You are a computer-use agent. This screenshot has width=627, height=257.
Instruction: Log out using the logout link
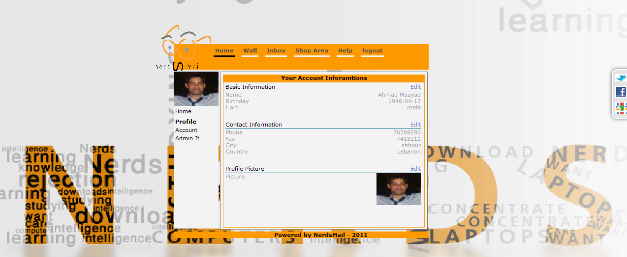coord(372,51)
